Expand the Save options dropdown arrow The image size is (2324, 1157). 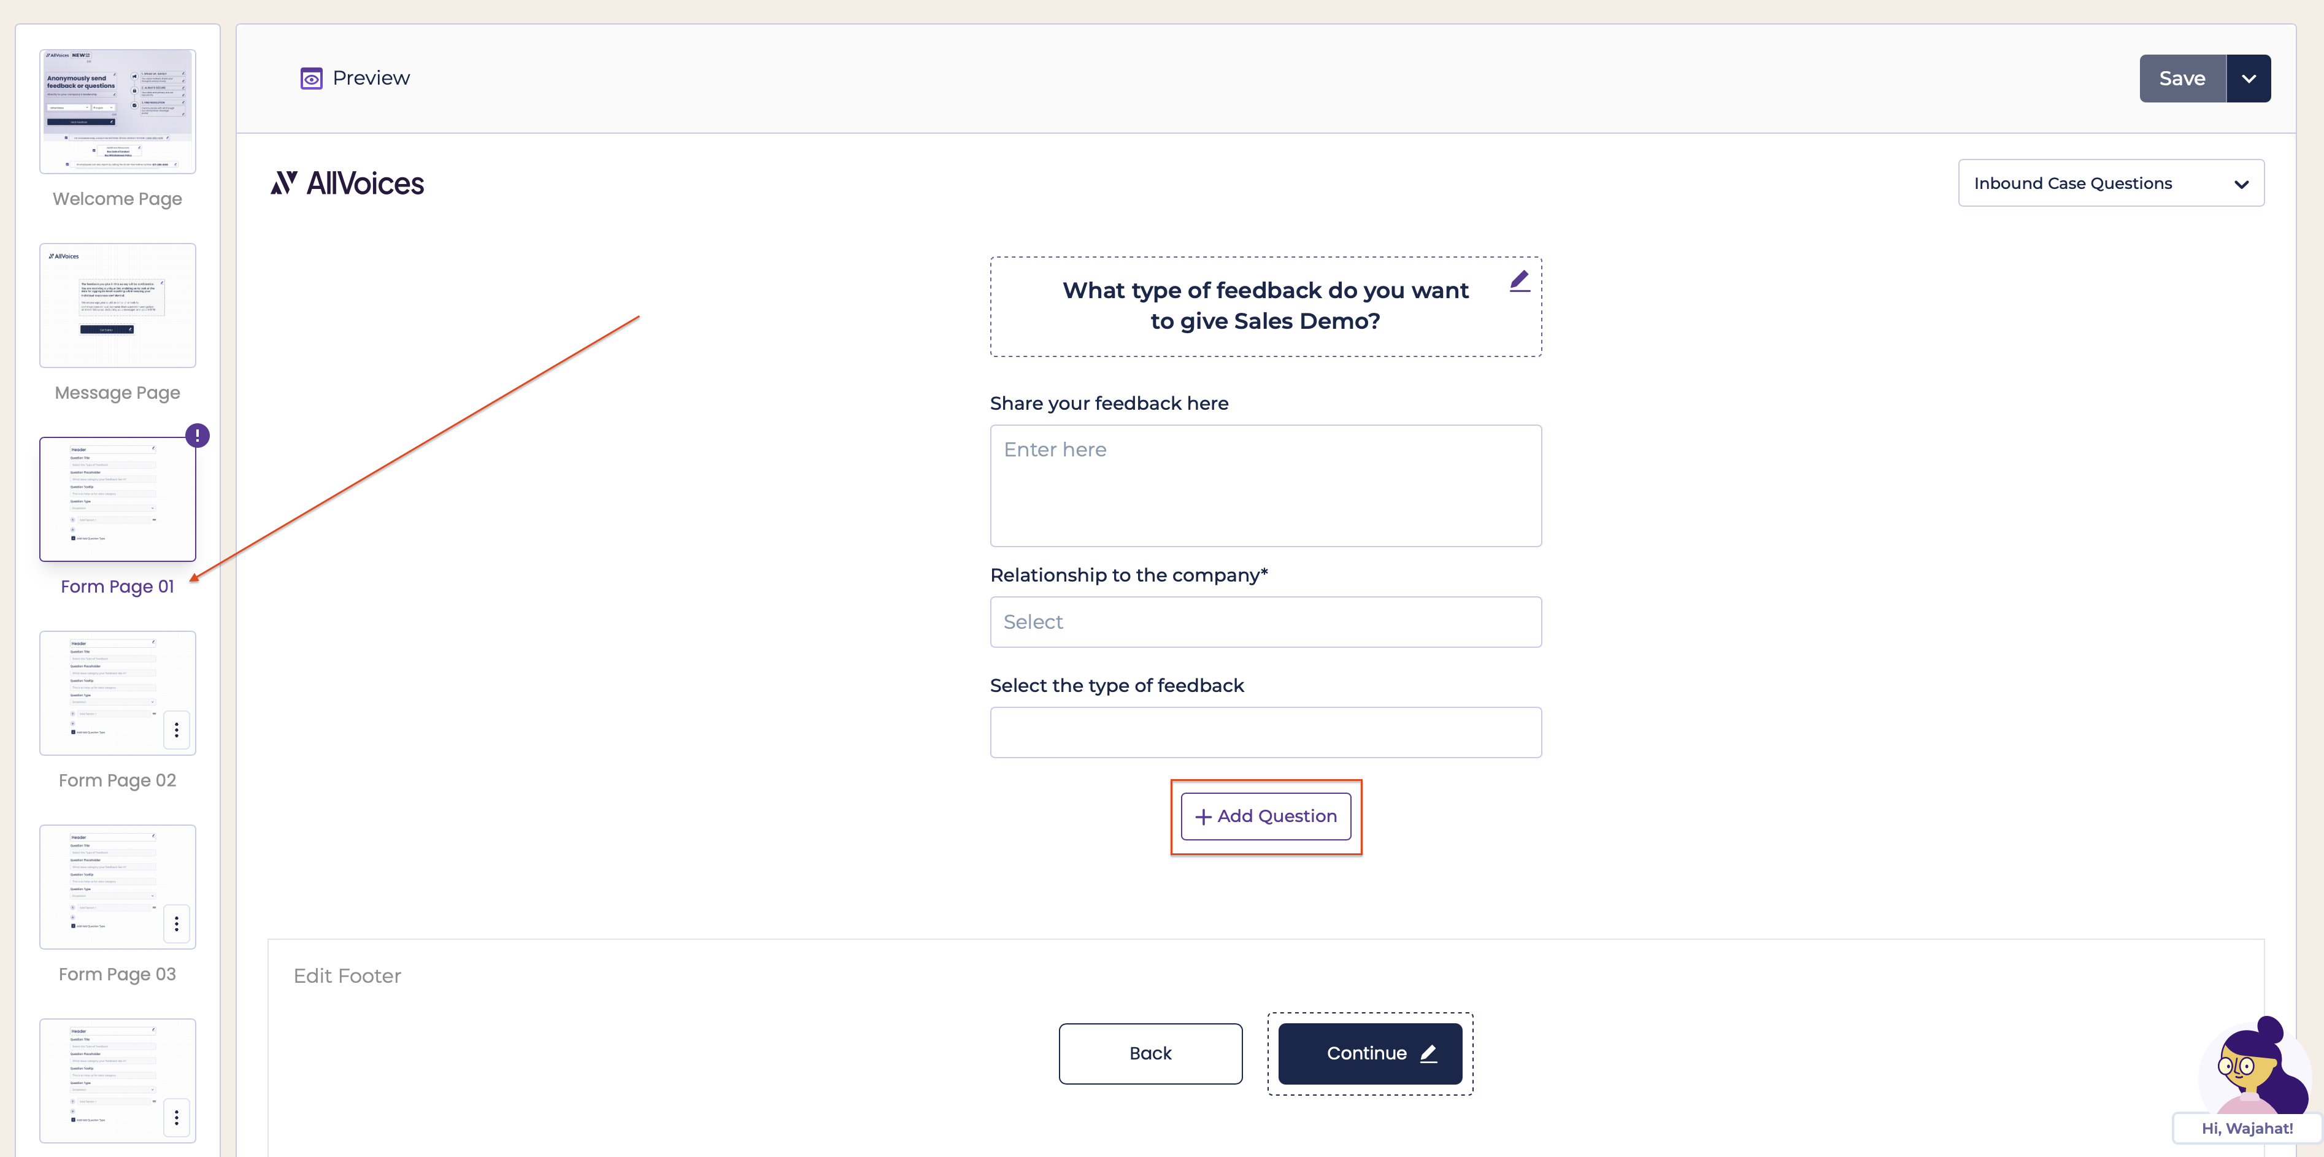click(2248, 79)
